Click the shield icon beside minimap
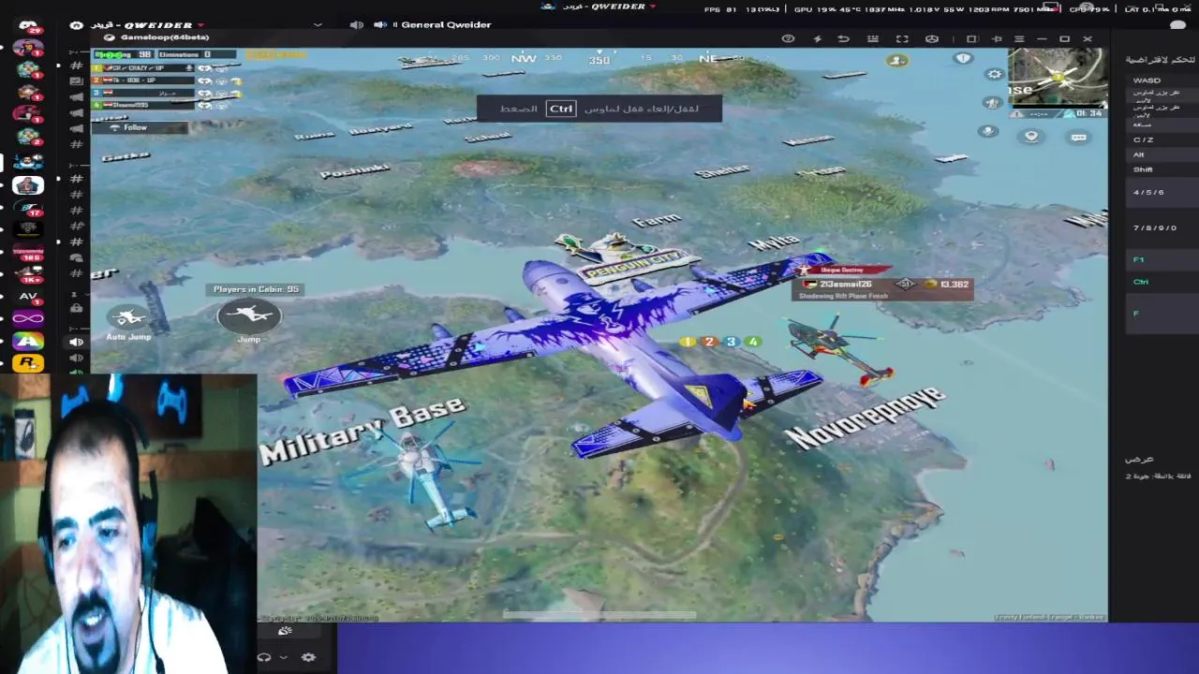 point(963,58)
